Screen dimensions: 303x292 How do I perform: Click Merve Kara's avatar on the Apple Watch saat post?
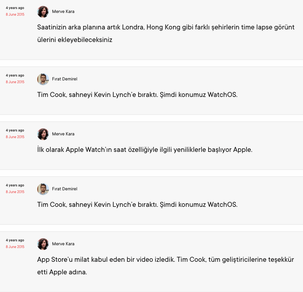tap(43, 134)
